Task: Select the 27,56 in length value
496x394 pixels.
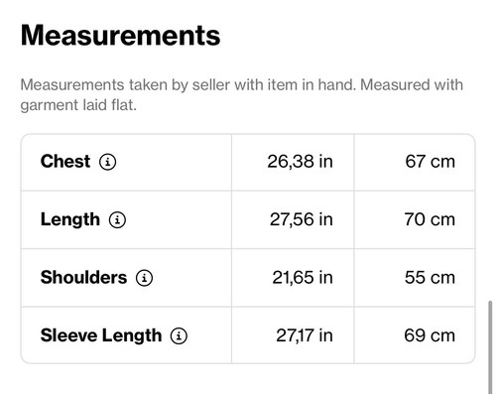Action: 302,219
